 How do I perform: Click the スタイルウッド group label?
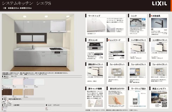click(x=6, y=88)
